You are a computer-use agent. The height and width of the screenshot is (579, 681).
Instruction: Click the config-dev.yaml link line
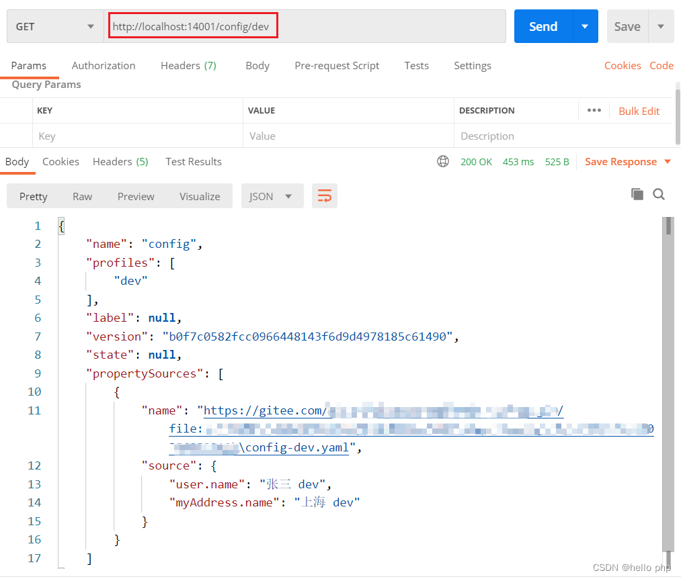click(x=259, y=447)
